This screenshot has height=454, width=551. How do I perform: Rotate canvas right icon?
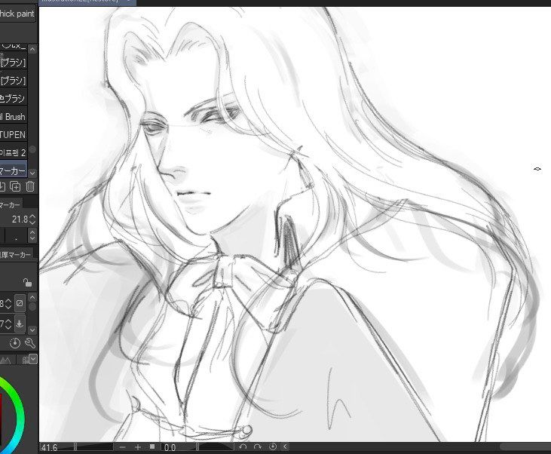(258, 446)
